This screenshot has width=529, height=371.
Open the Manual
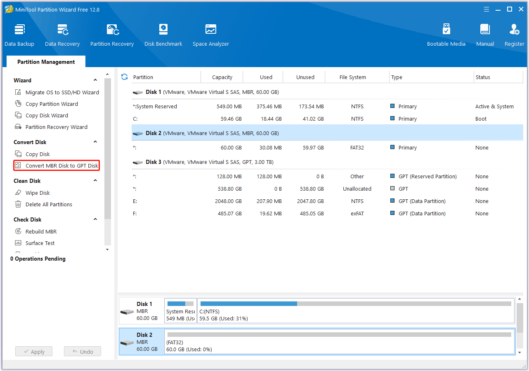click(x=485, y=35)
